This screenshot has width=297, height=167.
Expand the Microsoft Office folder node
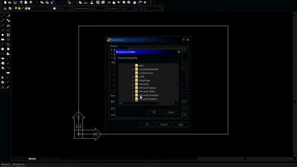click(133, 92)
